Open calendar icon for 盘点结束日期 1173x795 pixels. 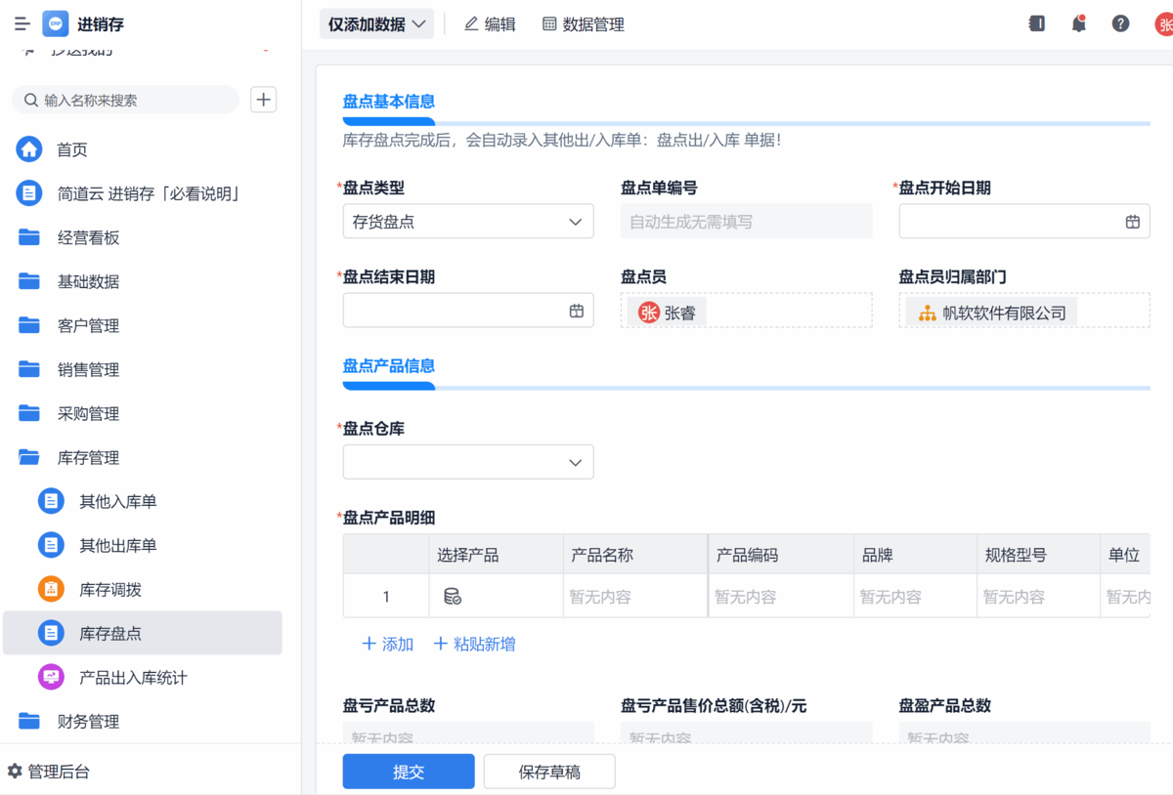click(576, 311)
